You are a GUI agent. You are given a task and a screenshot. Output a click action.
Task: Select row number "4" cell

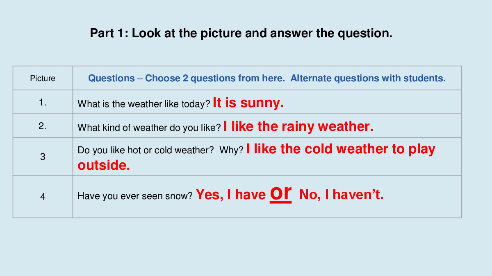point(43,197)
